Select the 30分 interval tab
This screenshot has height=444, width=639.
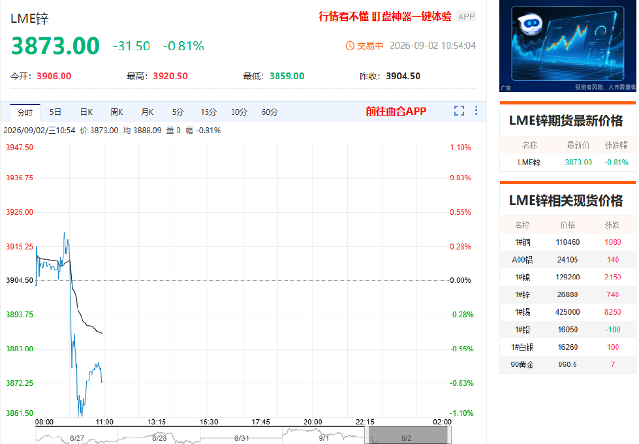(240, 112)
